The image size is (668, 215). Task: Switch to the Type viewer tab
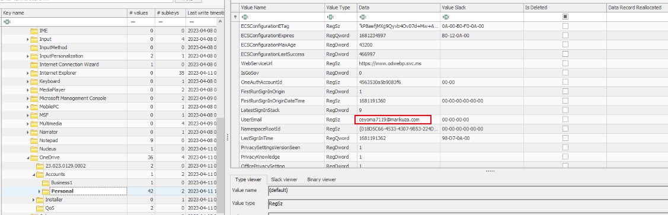(249, 179)
